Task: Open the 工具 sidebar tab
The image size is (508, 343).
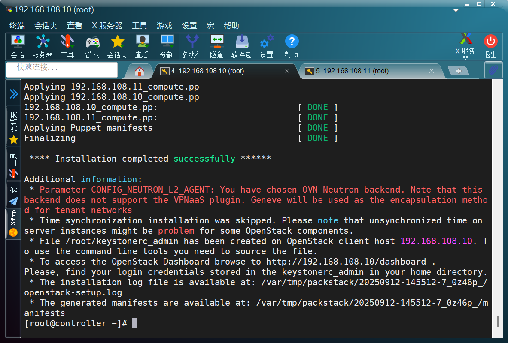Action: [14, 165]
